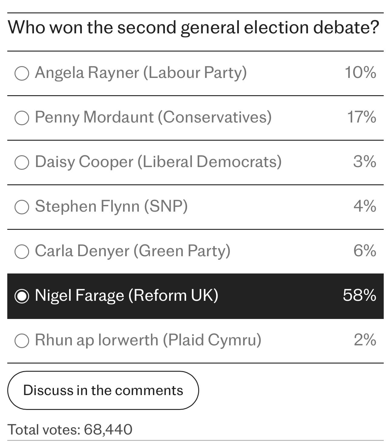Click the Total votes count text

click(x=70, y=430)
